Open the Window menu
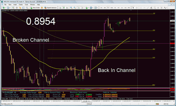Screen dimensions: 176x106 [32, 4]
